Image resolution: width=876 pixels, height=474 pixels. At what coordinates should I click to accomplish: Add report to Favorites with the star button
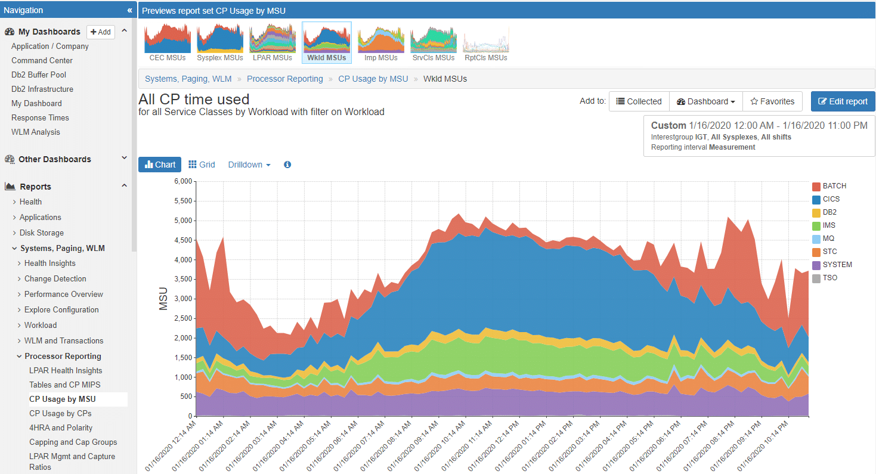point(772,101)
